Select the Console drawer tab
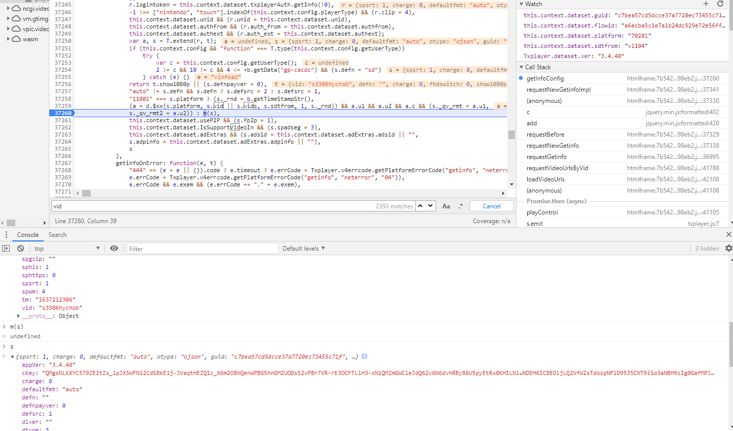The image size is (733, 431). [x=28, y=235]
